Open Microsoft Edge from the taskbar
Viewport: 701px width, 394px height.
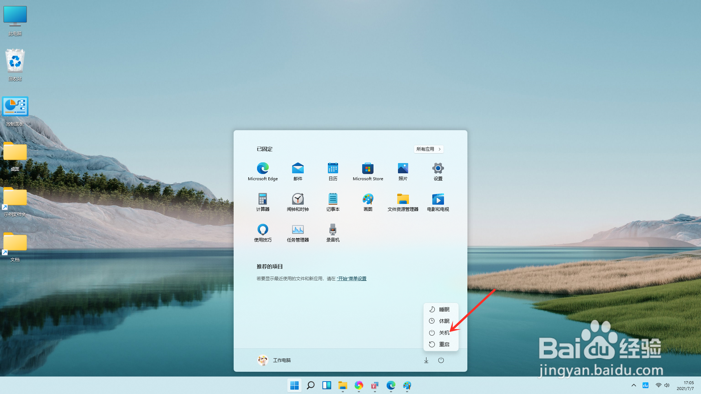point(391,386)
